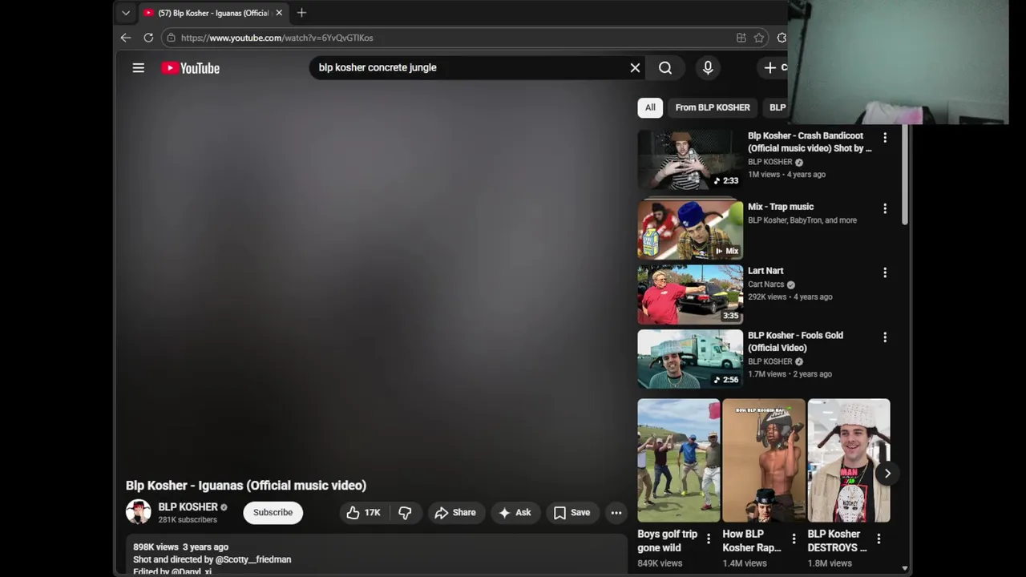Open options menu for Mix - Trap music
1026x577 pixels.
click(x=885, y=208)
